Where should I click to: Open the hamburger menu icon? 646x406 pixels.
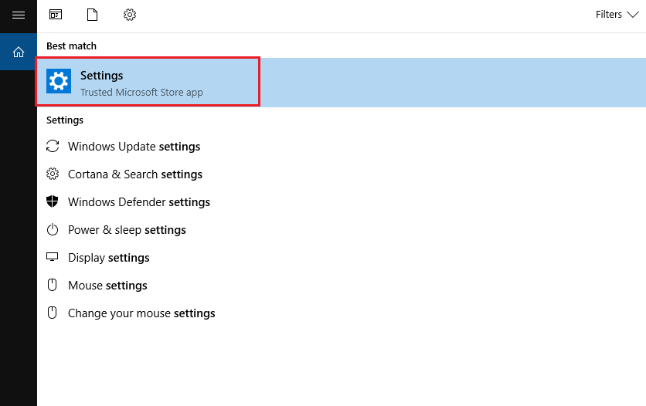pos(18,15)
